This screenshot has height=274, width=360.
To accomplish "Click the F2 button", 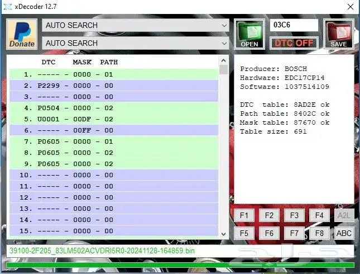I will pyautogui.click(x=269, y=215).
